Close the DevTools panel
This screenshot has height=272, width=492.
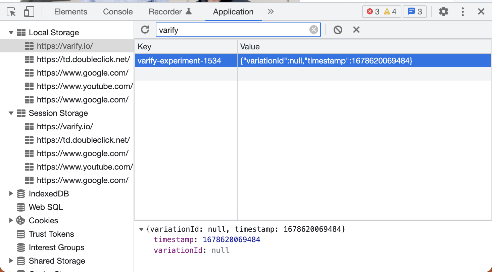tap(481, 12)
